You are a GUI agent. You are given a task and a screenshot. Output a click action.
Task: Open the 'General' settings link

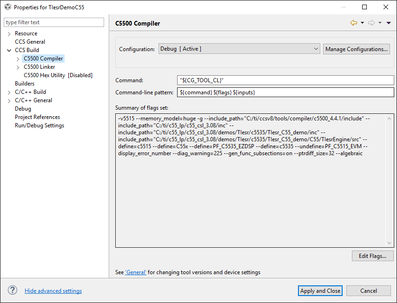(x=136, y=272)
